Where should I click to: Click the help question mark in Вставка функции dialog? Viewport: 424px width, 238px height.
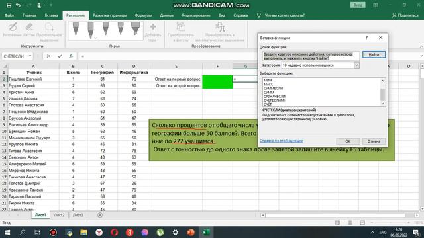(x=366, y=38)
